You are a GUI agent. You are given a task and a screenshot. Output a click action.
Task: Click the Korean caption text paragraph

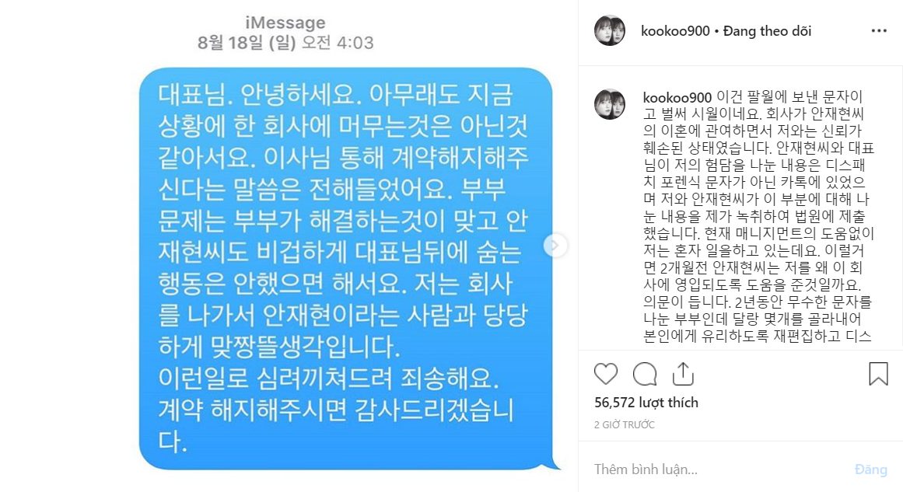click(758, 216)
